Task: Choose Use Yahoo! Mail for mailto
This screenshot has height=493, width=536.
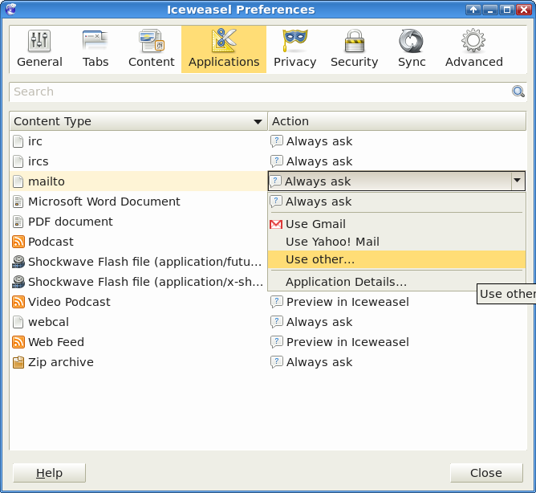Action: pyautogui.click(x=396, y=242)
